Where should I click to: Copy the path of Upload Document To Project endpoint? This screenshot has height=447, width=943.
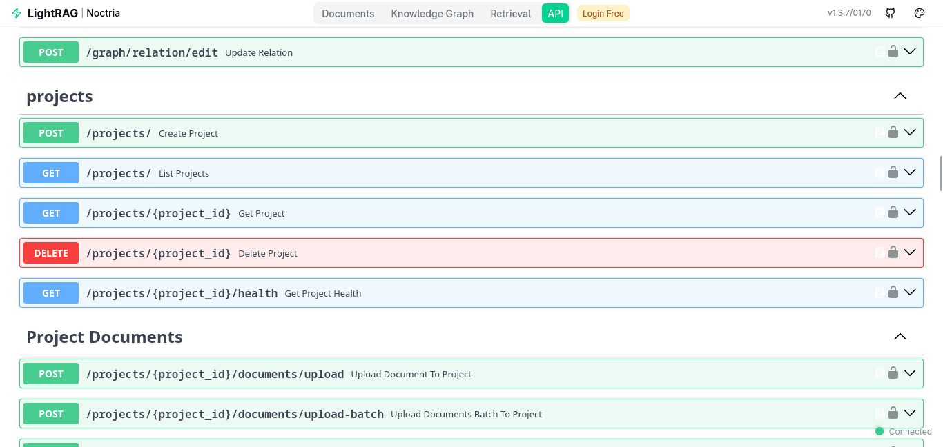tap(880, 374)
